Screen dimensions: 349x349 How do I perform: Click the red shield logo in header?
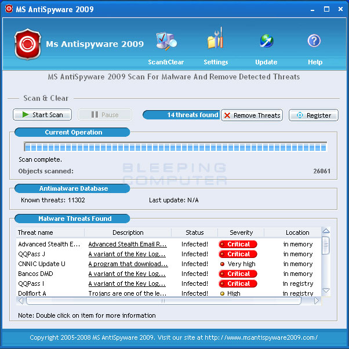point(28,44)
